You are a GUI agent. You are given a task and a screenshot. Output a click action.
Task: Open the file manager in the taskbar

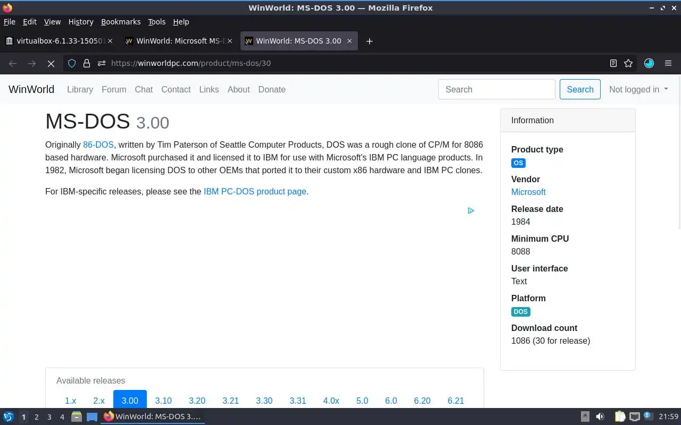[76, 416]
